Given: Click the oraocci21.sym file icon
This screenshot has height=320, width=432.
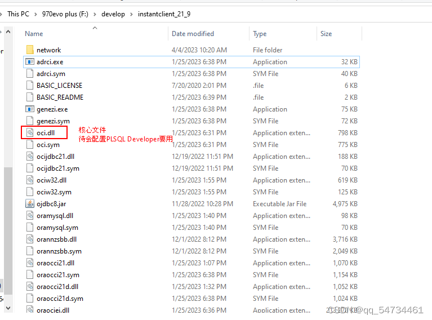Looking at the screenshot, I should (30, 275).
